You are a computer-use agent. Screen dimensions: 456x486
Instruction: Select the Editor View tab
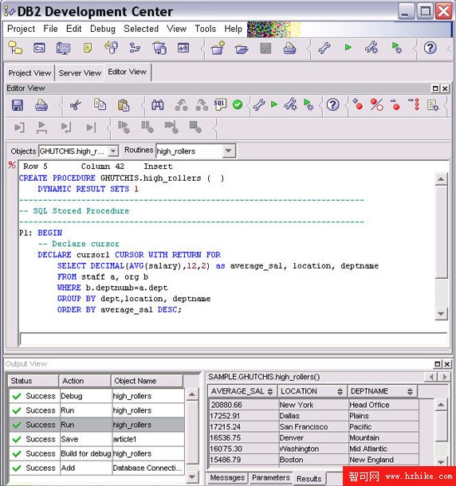click(x=128, y=72)
